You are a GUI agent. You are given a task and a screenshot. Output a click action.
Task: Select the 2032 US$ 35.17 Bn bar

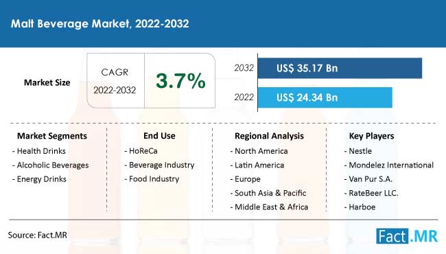(340, 68)
